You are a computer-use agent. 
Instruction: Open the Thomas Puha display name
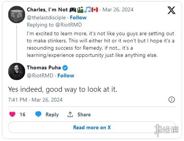[44, 67]
